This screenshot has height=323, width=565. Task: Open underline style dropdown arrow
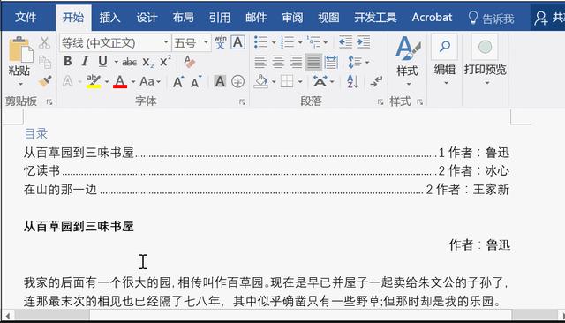pos(116,62)
